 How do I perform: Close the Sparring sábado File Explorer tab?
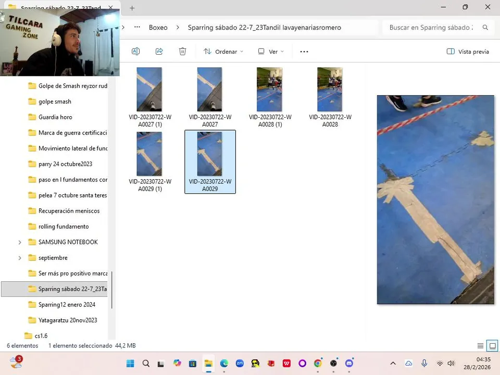click(110, 7)
